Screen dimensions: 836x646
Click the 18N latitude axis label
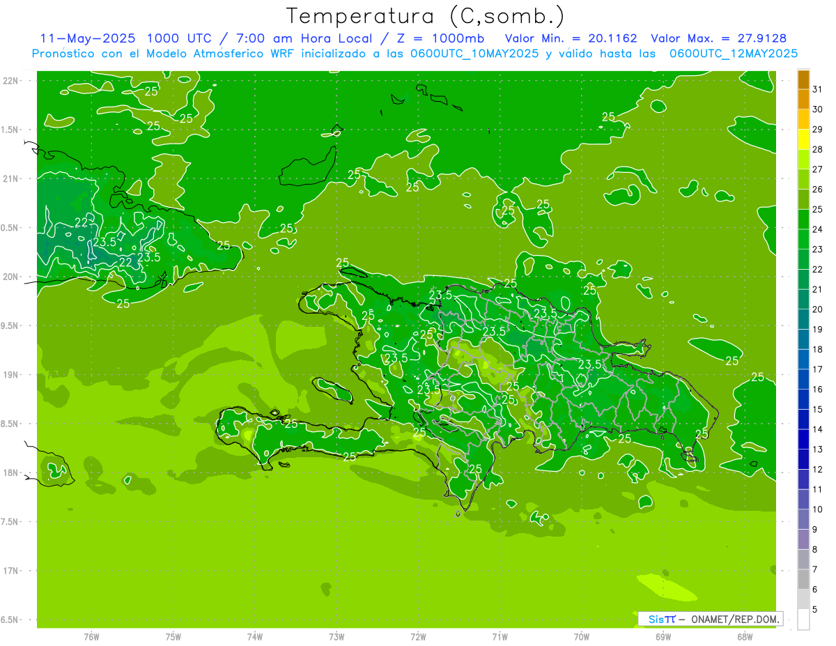click(10, 472)
